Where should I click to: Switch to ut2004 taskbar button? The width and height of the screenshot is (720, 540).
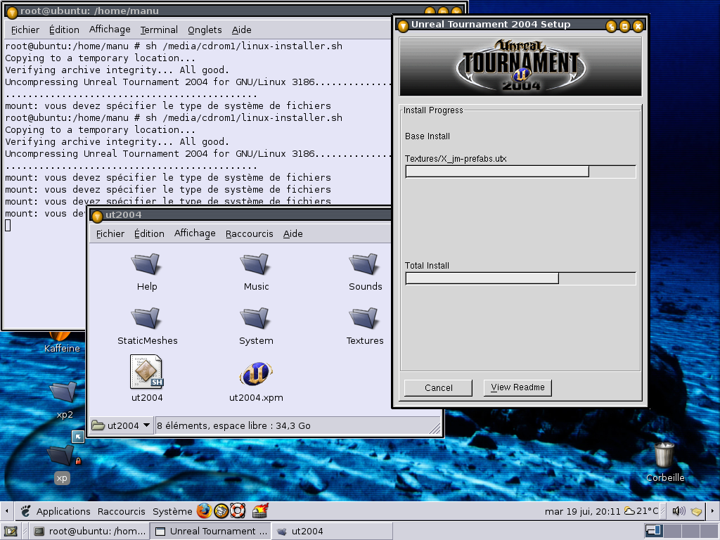tap(332, 532)
